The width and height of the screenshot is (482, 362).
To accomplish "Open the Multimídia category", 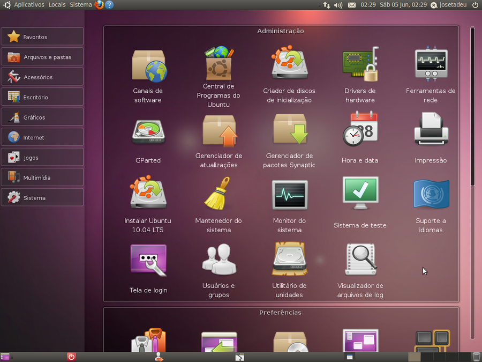I will click(x=42, y=178).
